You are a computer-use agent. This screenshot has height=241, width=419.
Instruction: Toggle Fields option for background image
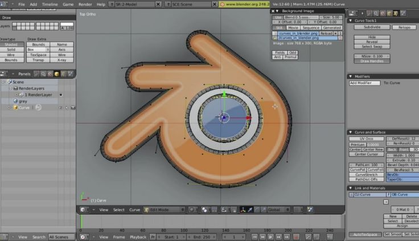(280, 52)
